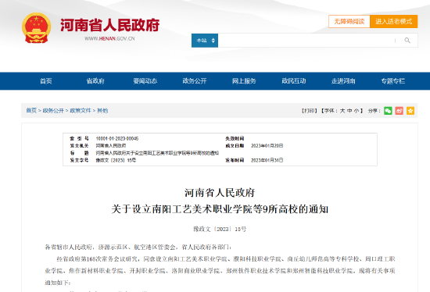Click the 分享 label
The height and width of the screenshot is (292, 430).
click(x=374, y=111)
